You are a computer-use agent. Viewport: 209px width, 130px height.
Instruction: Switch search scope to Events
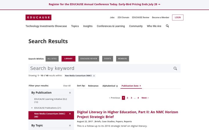[x=108, y=59]
